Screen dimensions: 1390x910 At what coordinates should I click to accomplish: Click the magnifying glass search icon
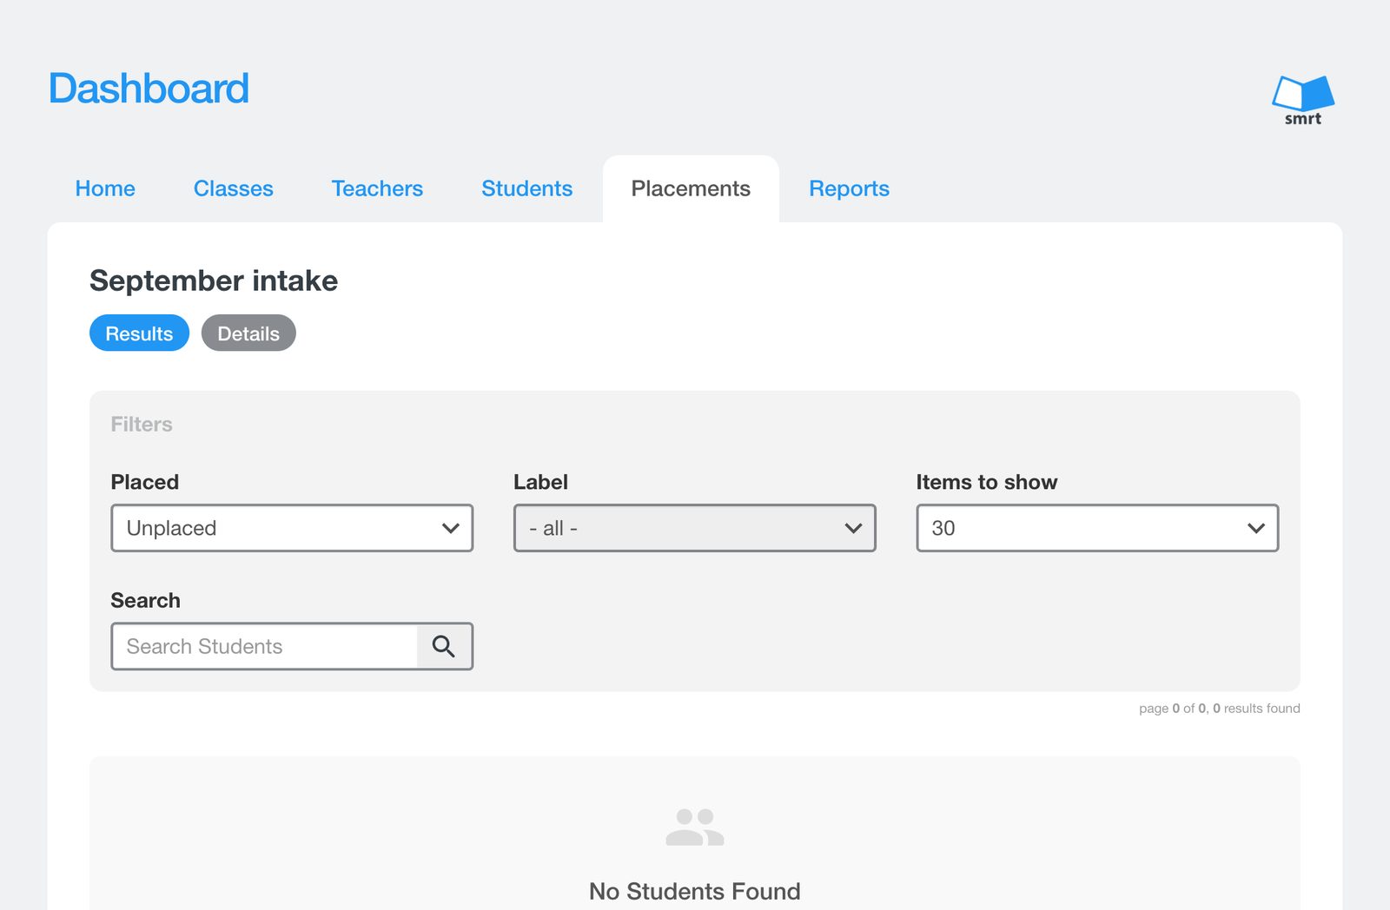(444, 646)
